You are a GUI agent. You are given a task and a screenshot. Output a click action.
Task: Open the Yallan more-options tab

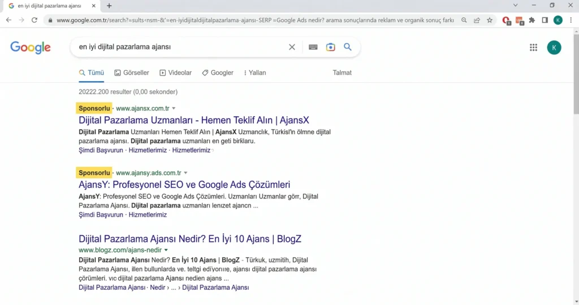(x=255, y=73)
